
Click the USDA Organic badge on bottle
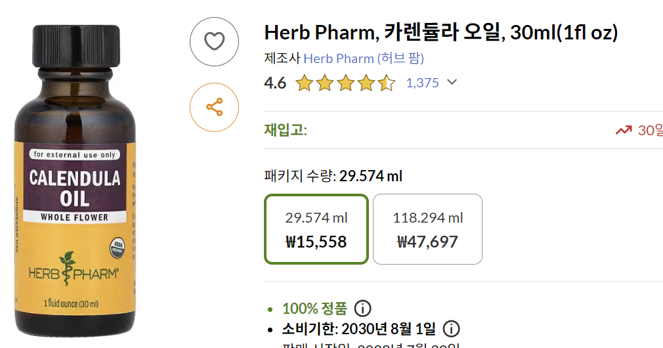(116, 248)
